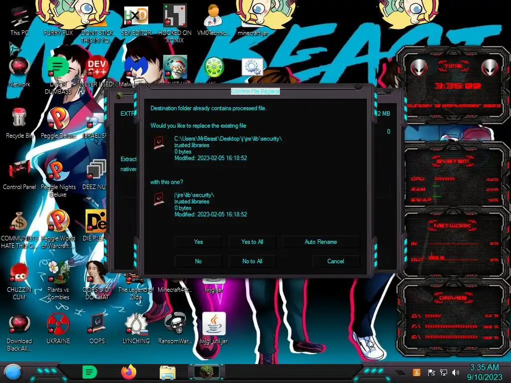Open the FURRY FUX desktop shortcut

pyautogui.click(x=58, y=21)
